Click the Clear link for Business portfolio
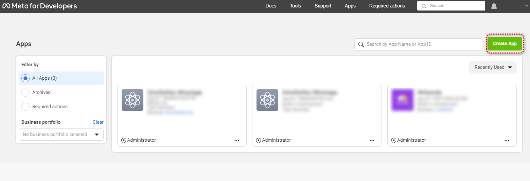The image size is (530, 181). (98, 122)
